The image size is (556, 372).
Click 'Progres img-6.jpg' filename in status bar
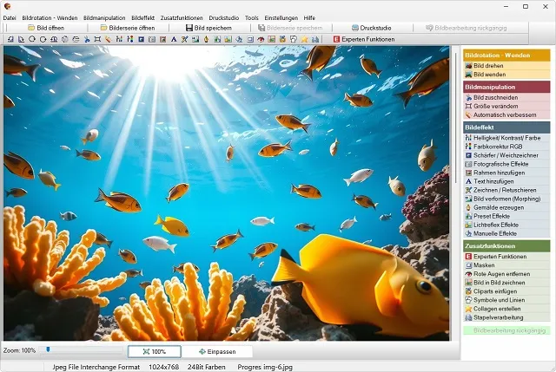tap(265, 367)
